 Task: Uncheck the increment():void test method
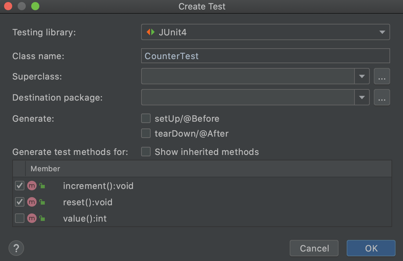point(19,186)
